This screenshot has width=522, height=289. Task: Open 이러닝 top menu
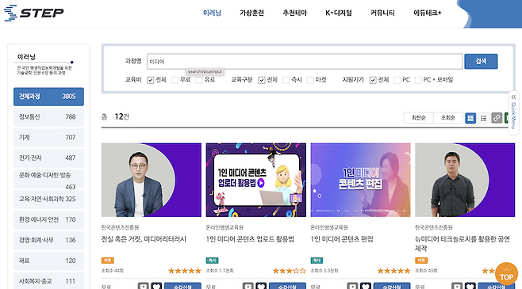point(212,13)
